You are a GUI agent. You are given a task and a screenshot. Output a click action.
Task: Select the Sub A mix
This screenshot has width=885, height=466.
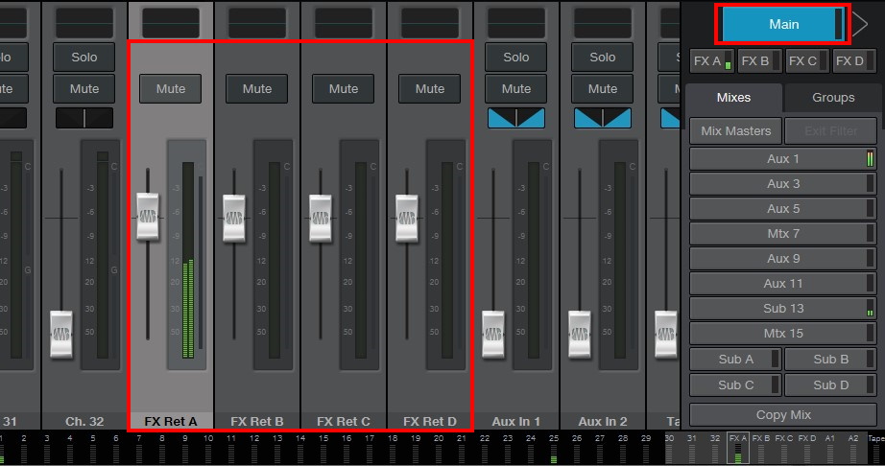point(735,359)
